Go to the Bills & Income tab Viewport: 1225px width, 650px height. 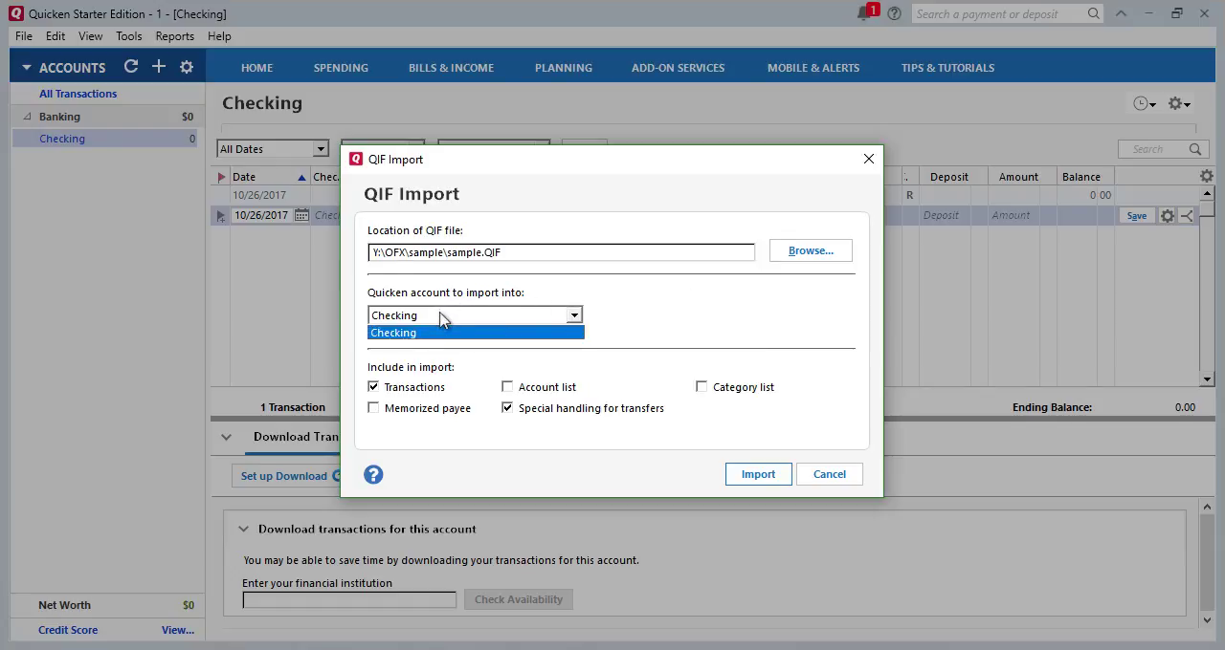coord(451,68)
